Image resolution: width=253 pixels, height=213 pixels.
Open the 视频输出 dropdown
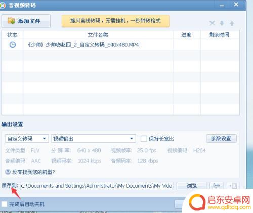click(x=94, y=139)
